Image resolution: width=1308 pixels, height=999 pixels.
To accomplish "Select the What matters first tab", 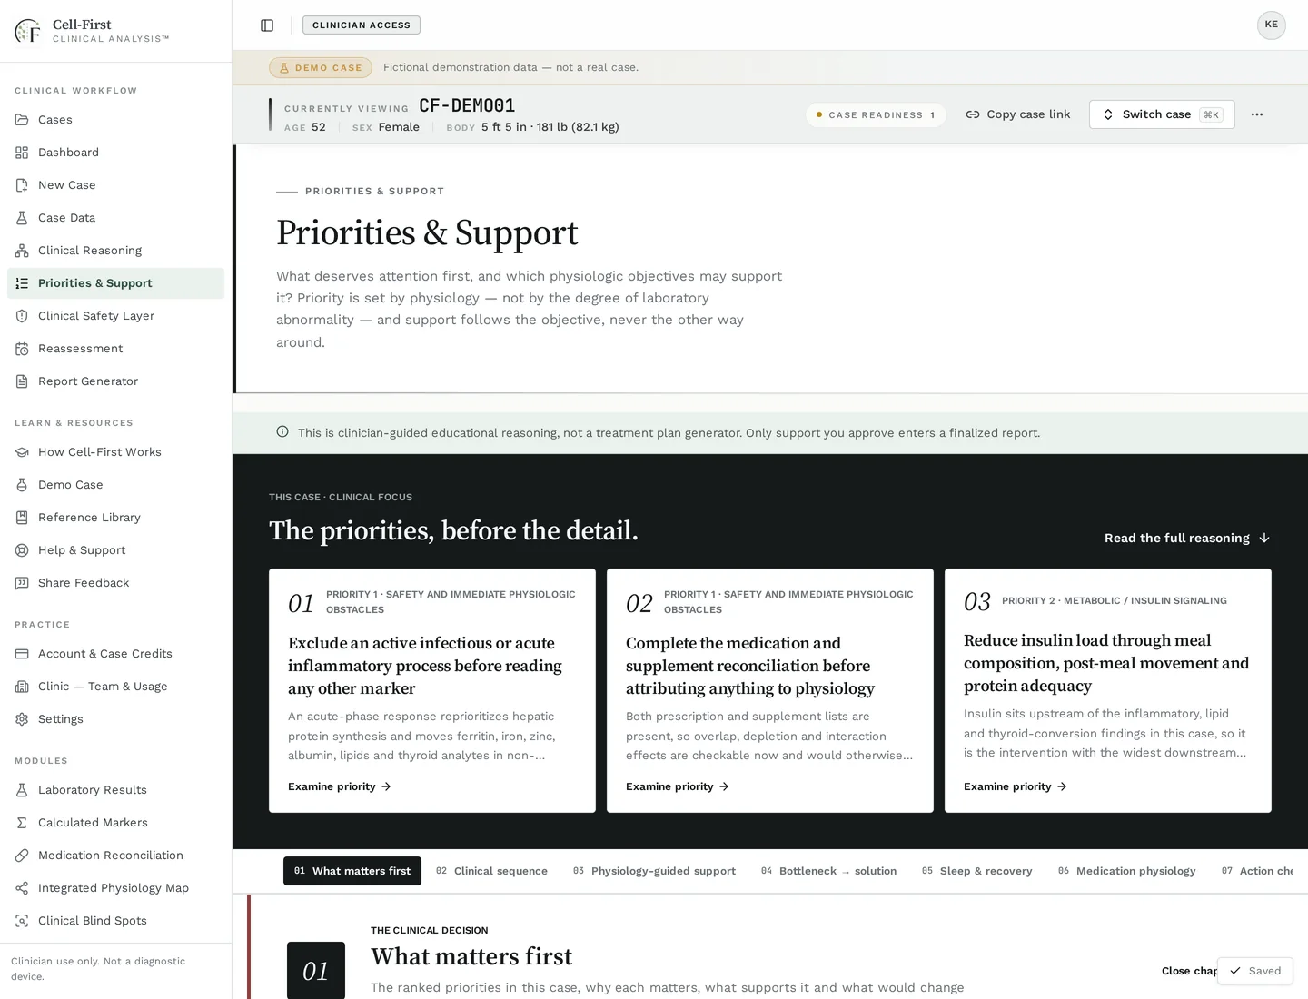I will tap(352, 871).
